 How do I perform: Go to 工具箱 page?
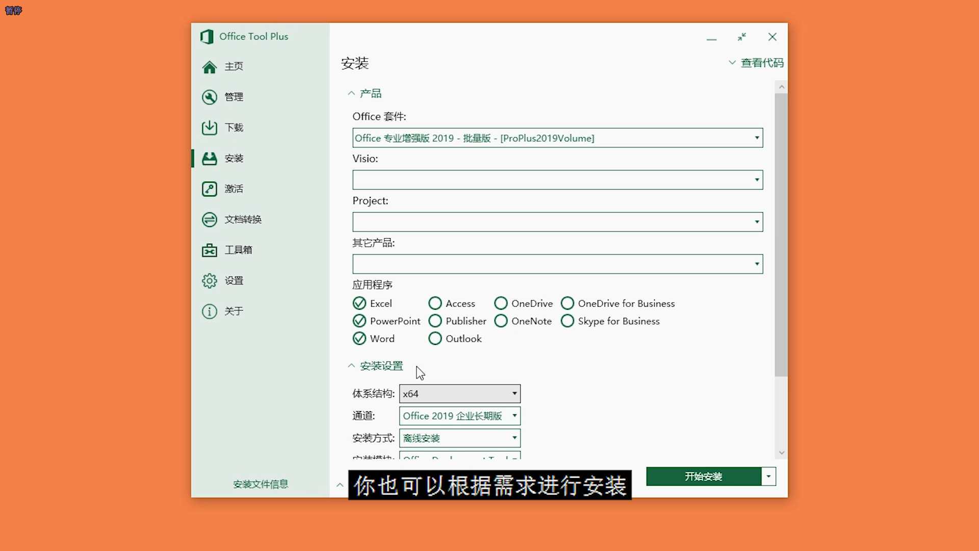pos(239,250)
